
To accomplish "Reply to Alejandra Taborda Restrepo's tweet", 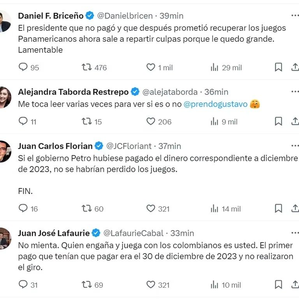I will click(23, 121).
